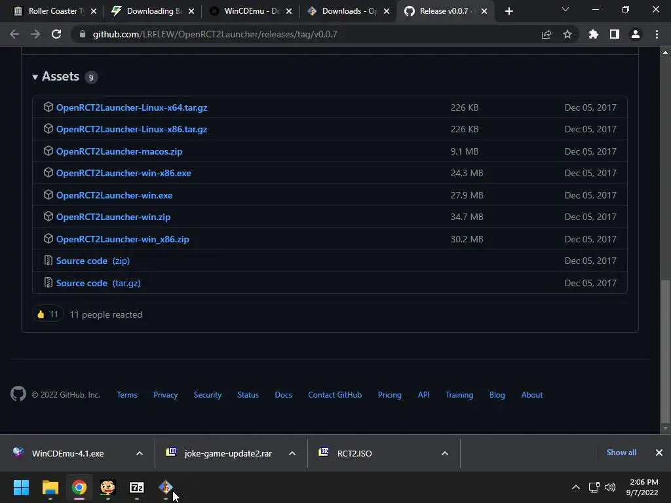This screenshot has height=503, width=671.
Task: Open the Chrome profile icon
Action: (636, 34)
